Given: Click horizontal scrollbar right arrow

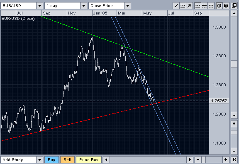Looking at the screenshot, I should click(x=190, y=160).
